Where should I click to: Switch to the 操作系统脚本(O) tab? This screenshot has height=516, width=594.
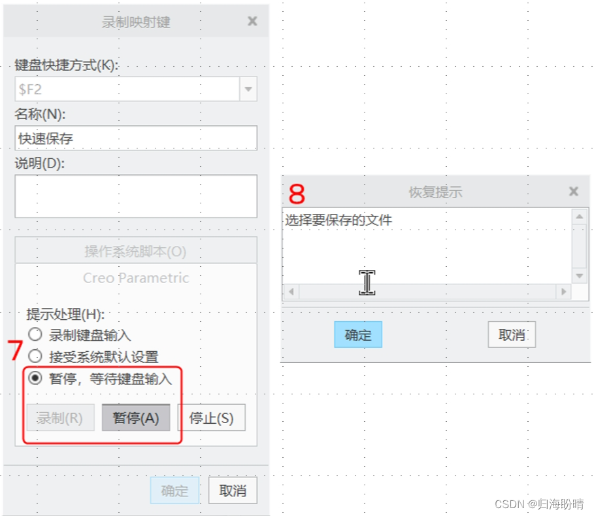click(x=135, y=251)
